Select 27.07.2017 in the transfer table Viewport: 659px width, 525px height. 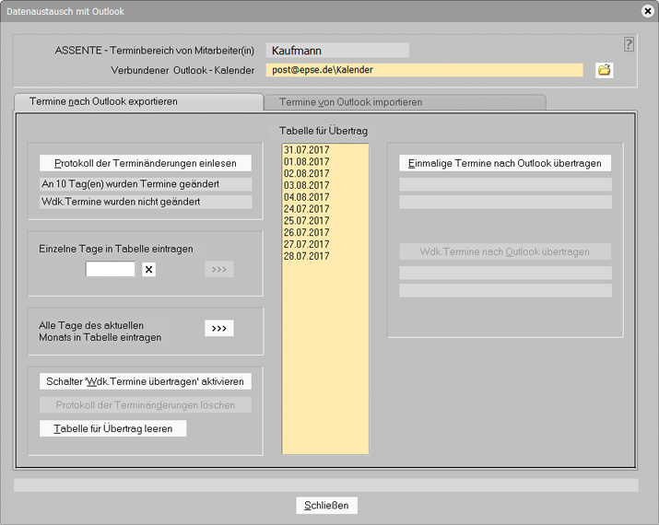tap(325, 244)
